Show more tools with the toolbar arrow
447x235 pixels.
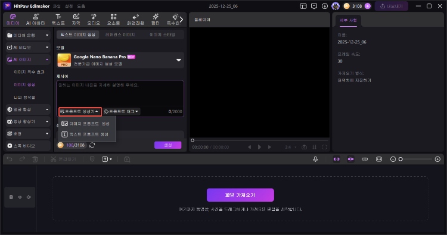181,20
